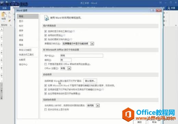178x124 pixels.
Task: Select 常规 in options sidebar
Action: [x=28, y=16]
